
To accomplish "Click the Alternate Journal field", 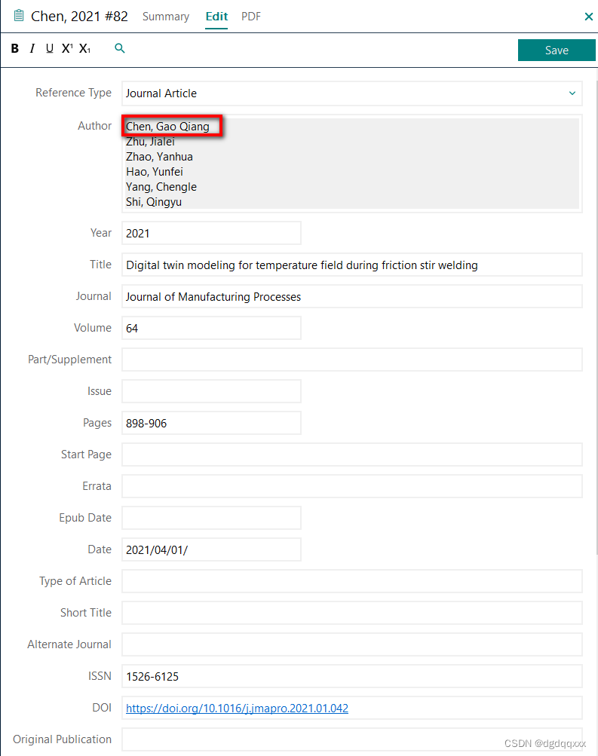I will (351, 644).
